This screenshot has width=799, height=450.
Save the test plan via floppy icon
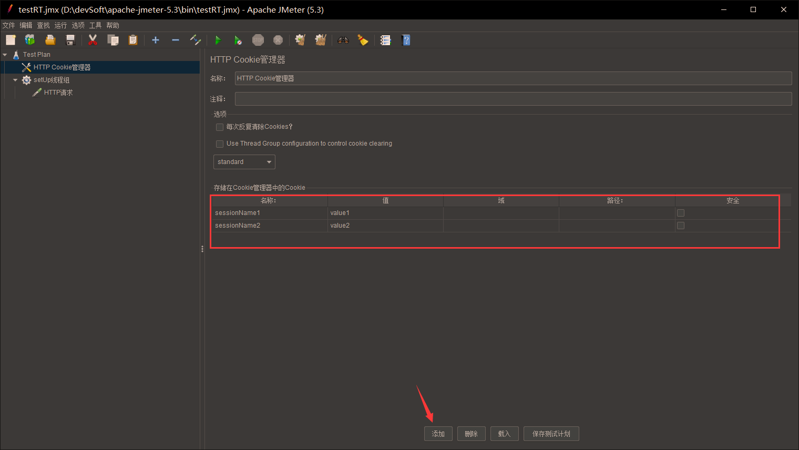70,40
